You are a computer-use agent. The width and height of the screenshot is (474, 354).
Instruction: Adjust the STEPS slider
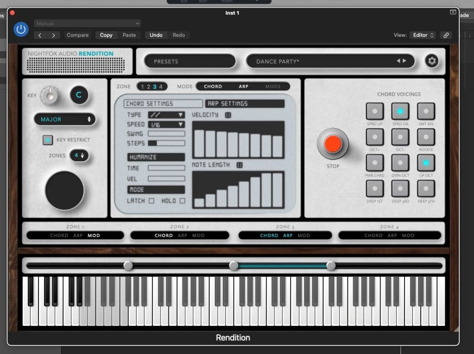click(166, 143)
